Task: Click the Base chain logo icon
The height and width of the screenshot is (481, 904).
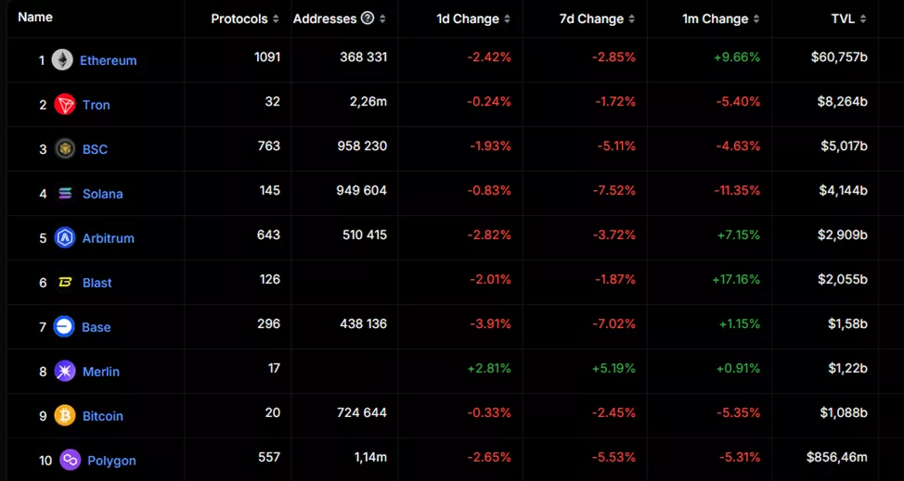Action: (65, 327)
